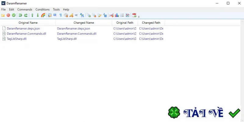Click the file icon beside DaramRenamer.deps.json
Screen dimensions: 244x122
pyautogui.click(x=4, y=29)
